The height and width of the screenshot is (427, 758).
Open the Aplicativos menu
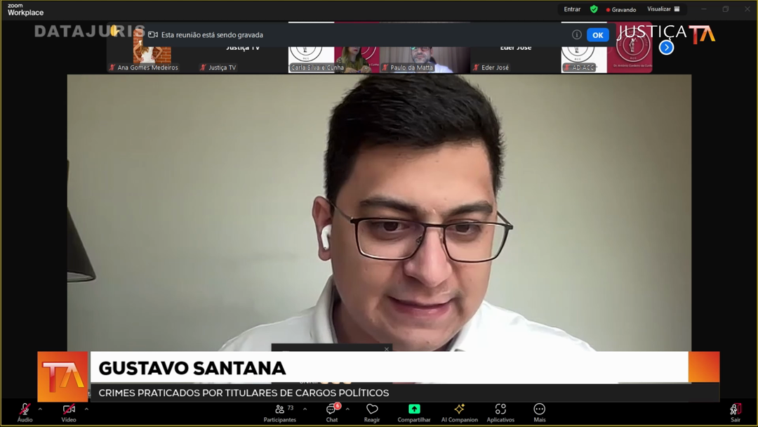click(500, 410)
